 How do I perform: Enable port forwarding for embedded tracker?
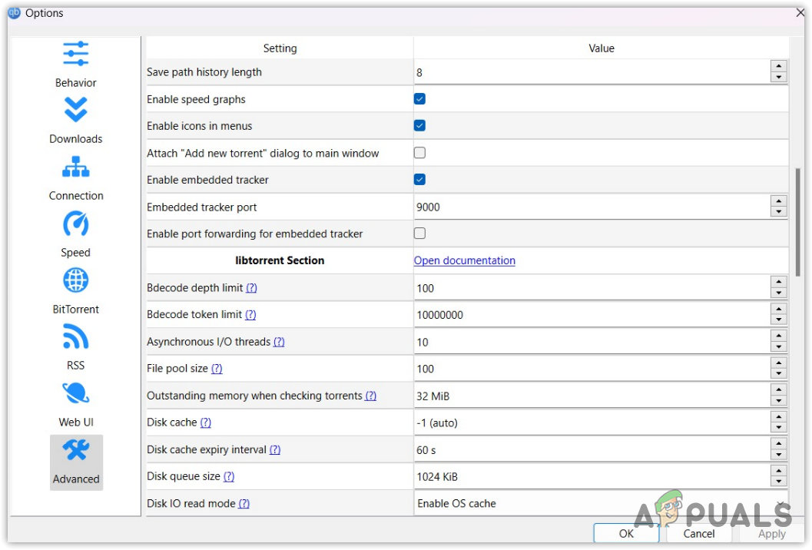click(x=419, y=234)
